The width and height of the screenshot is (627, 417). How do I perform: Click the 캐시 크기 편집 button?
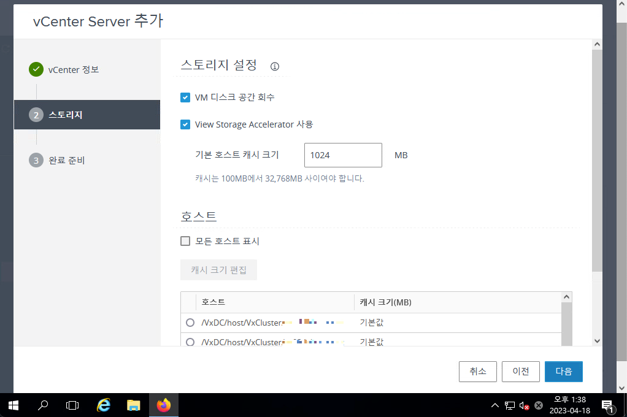[219, 270]
